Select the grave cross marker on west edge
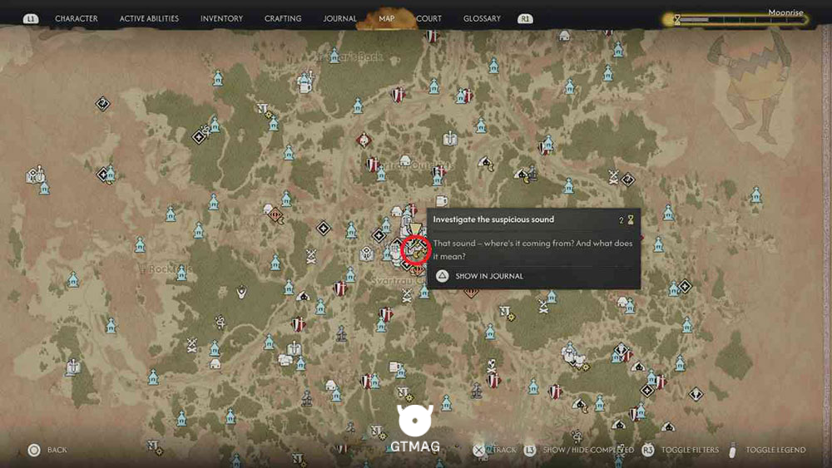 click(x=72, y=367)
